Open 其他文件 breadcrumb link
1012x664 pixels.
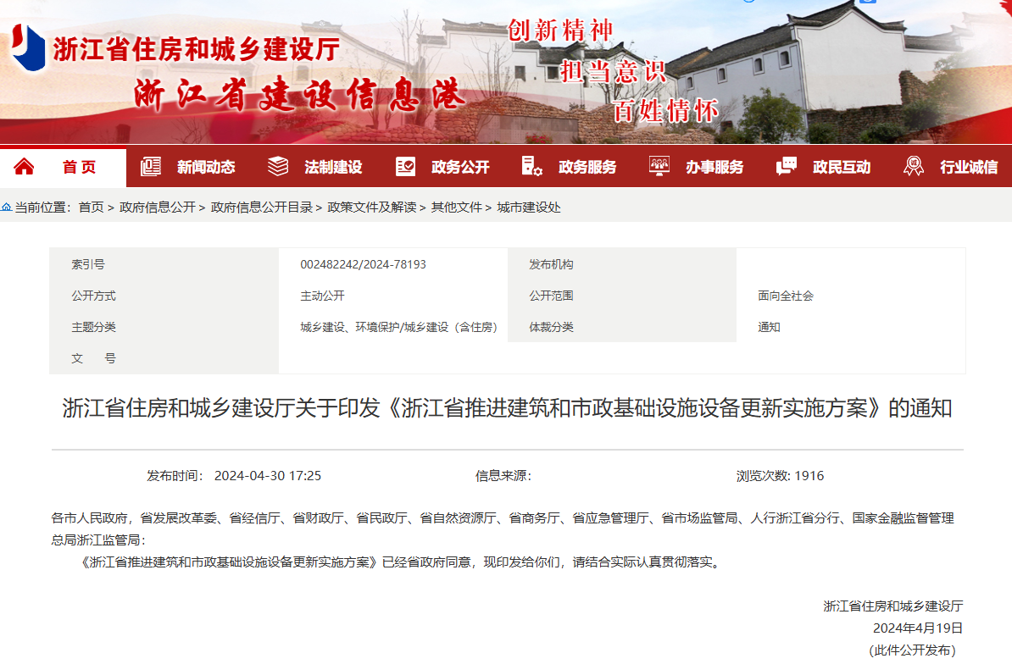457,207
